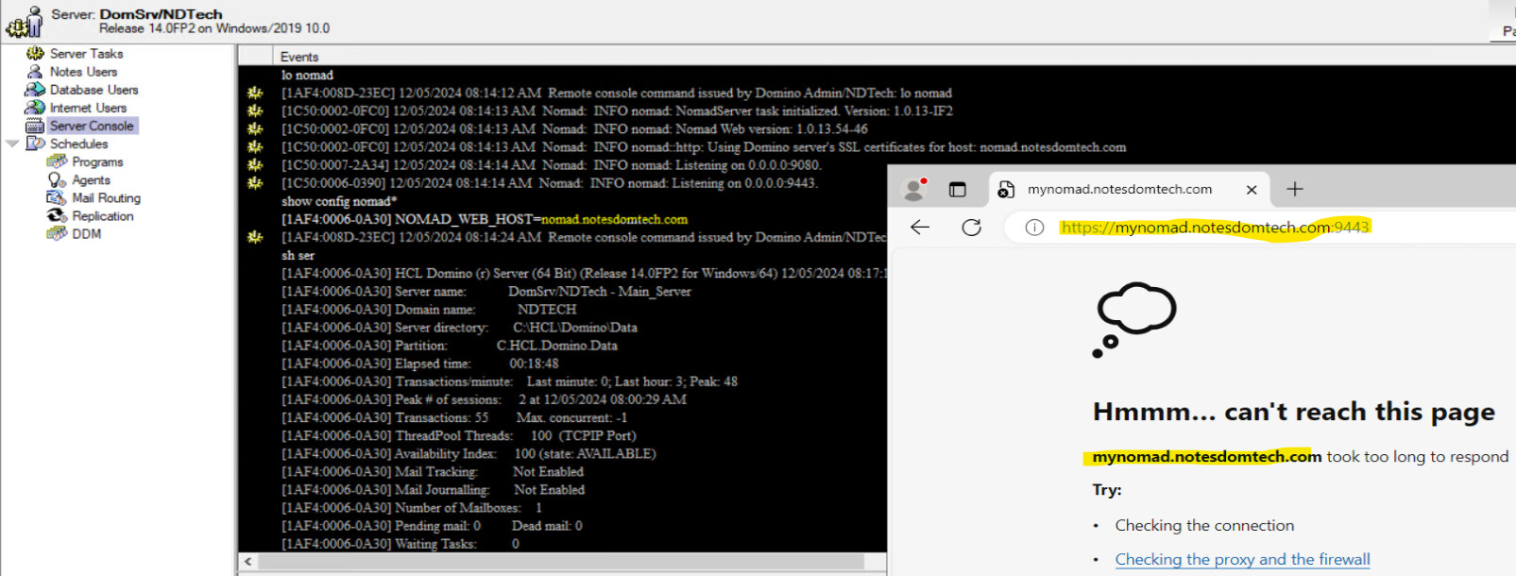Click the 'Hmmm... can't reach this page' heading
This screenshot has height=576, width=1516.
1294,412
